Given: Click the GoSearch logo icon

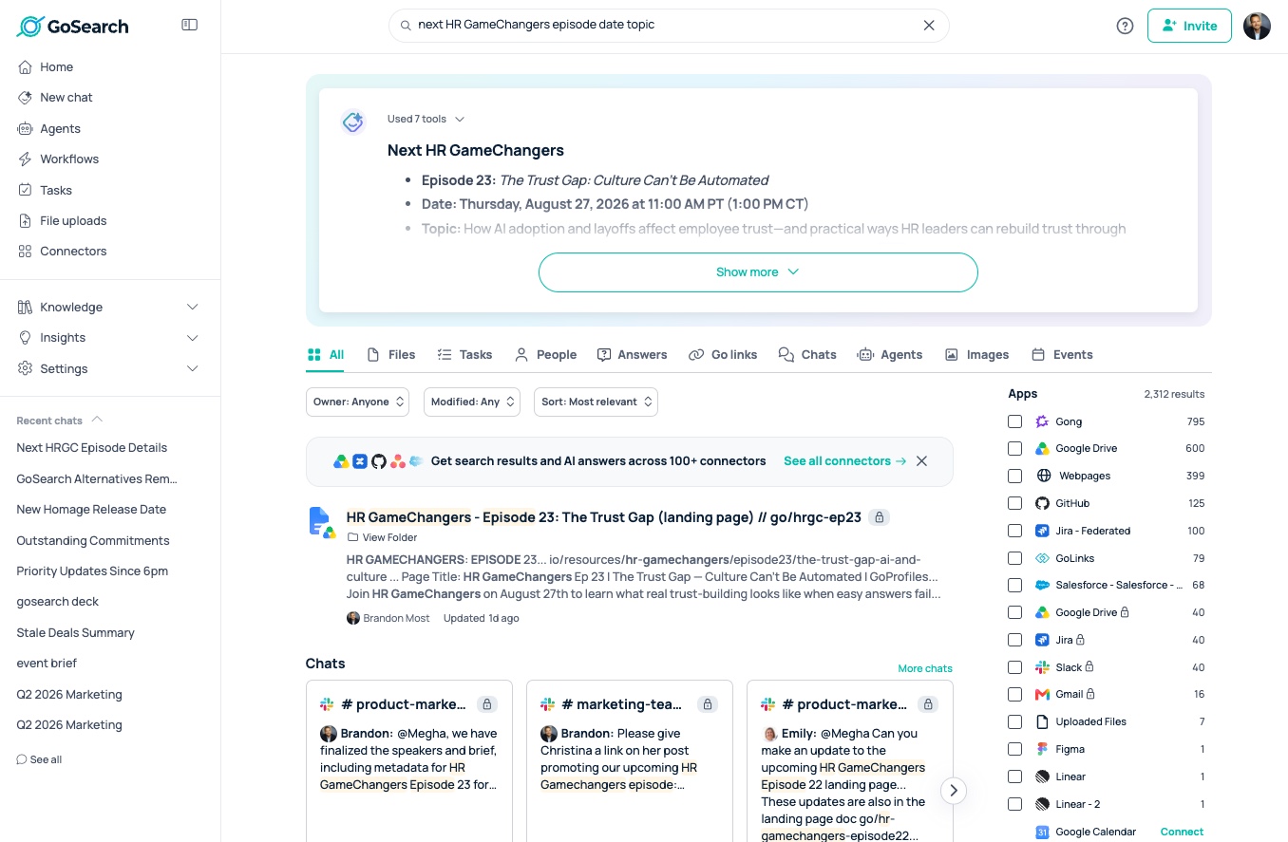Looking at the screenshot, I should (x=30, y=27).
